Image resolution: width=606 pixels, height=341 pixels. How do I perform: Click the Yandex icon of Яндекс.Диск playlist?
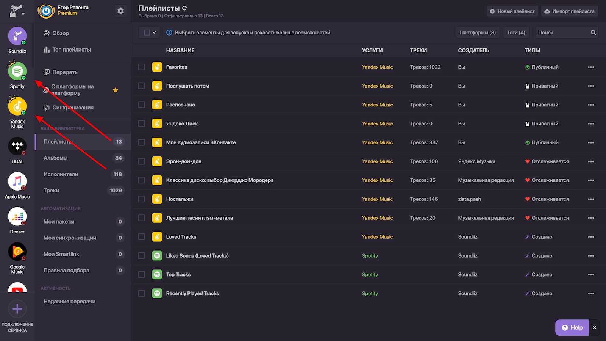point(157,124)
